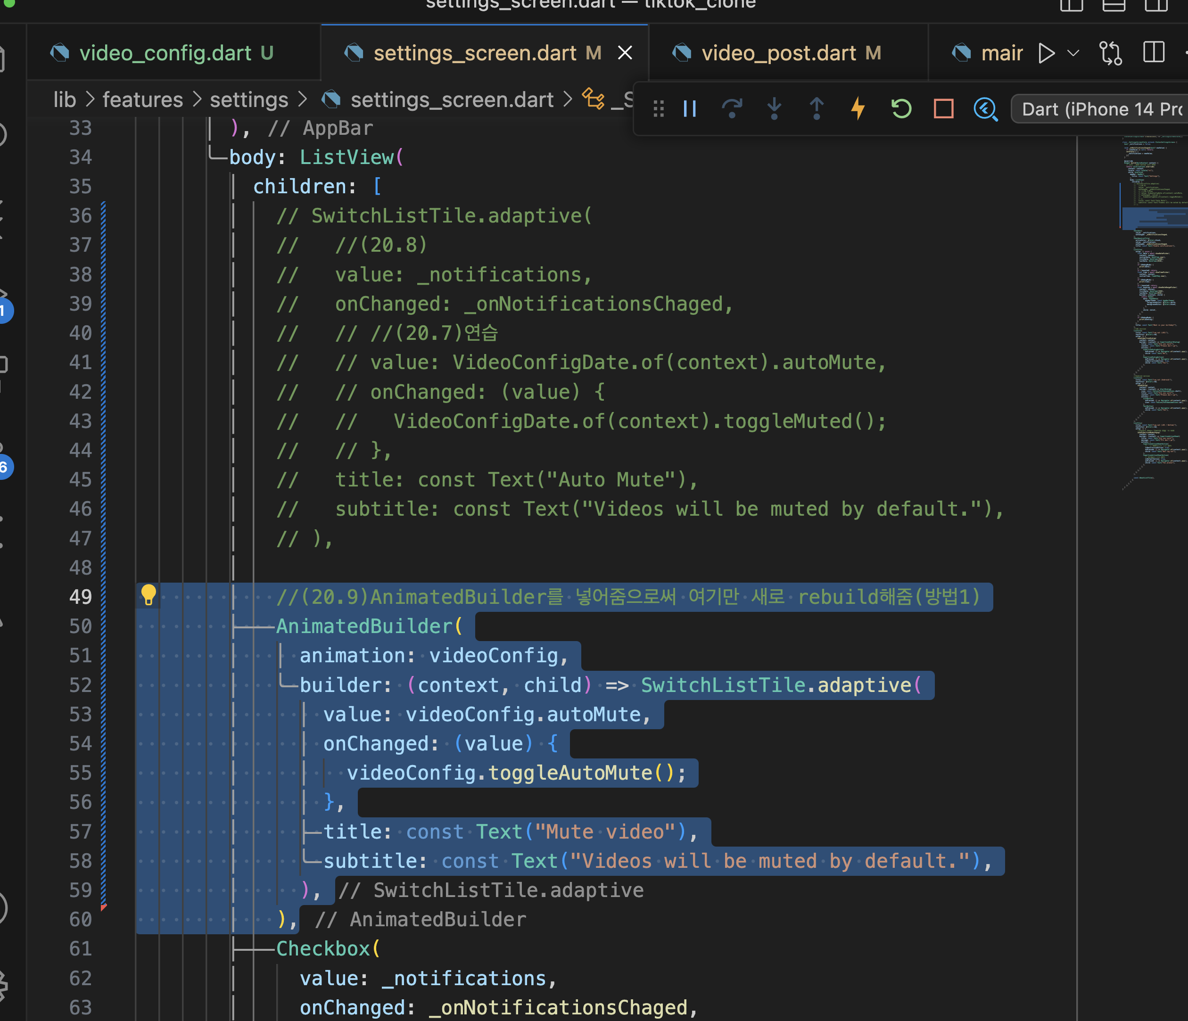This screenshot has height=1021, width=1188.
Task: Open the run button dropdown arrow
Action: (1073, 53)
